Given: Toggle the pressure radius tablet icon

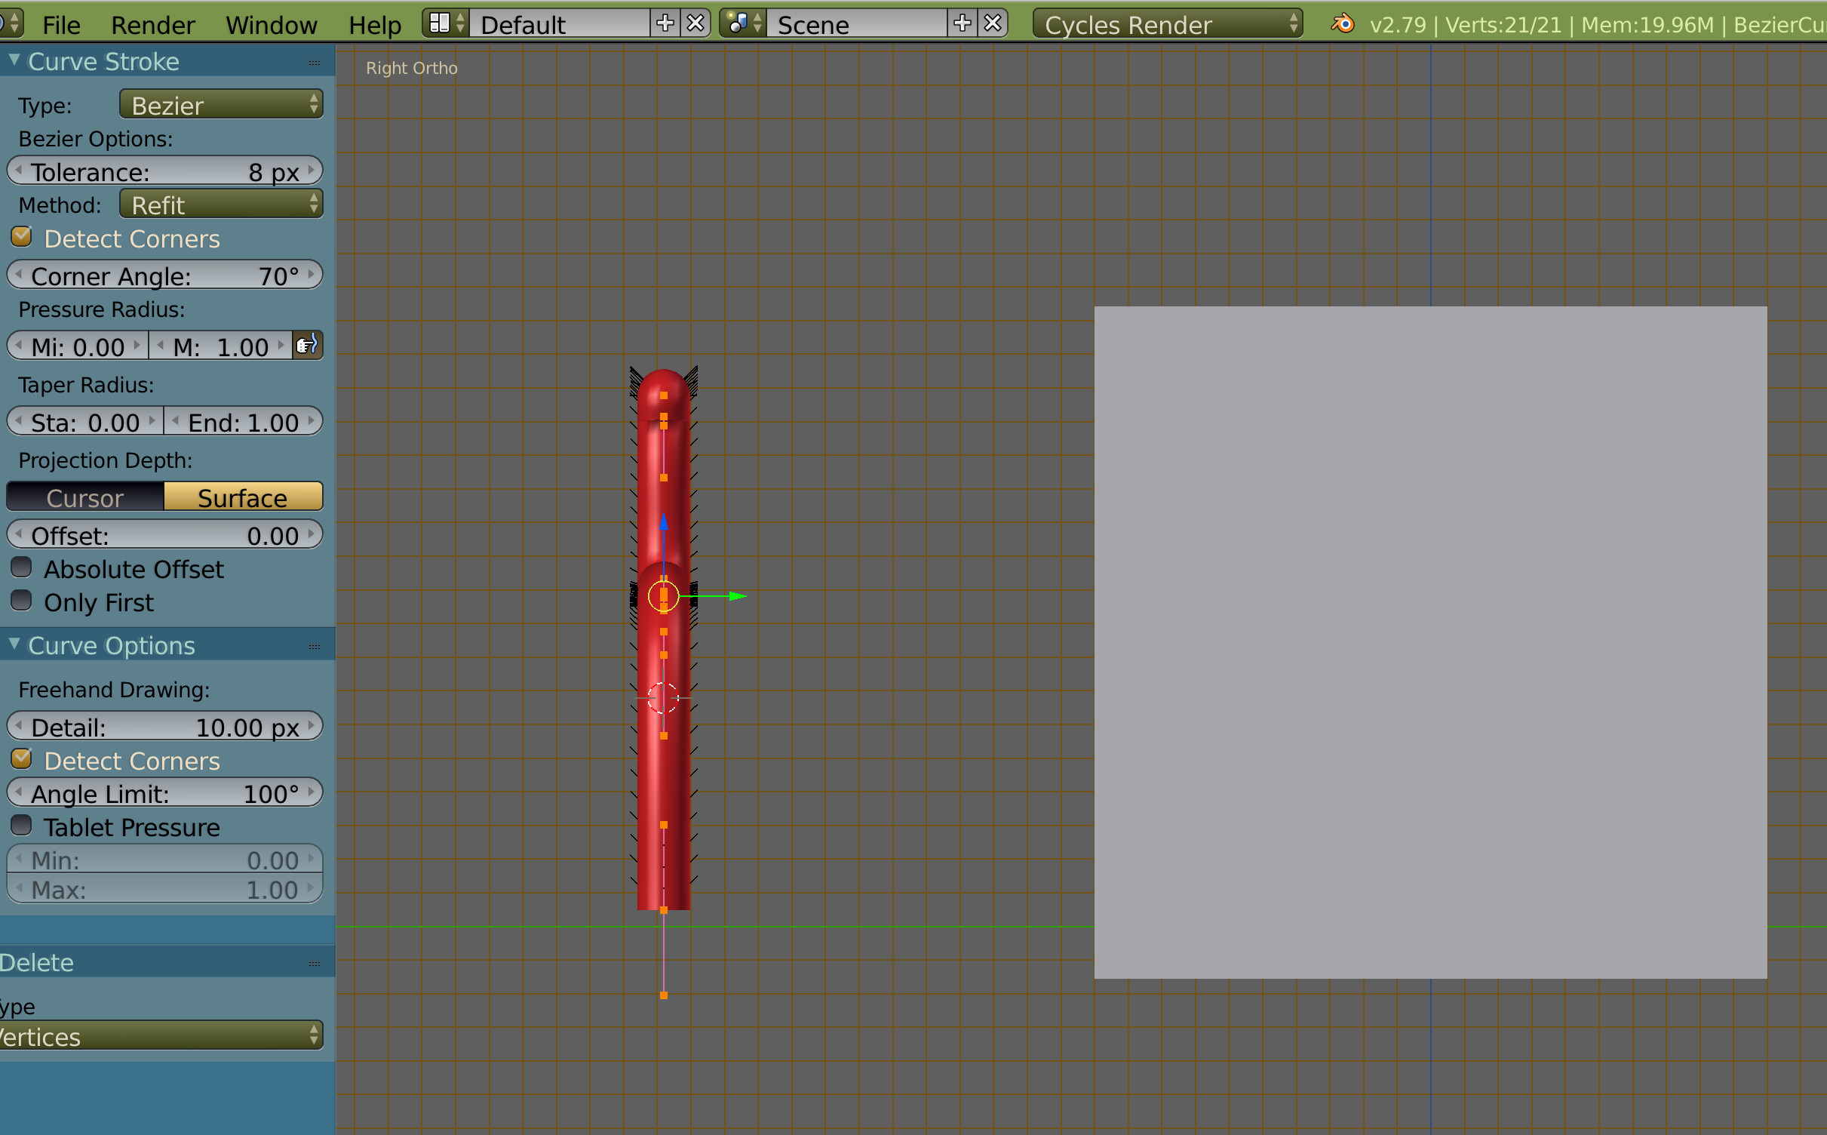Looking at the screenshot, I should pyautogui.click(x=307, y=346).
